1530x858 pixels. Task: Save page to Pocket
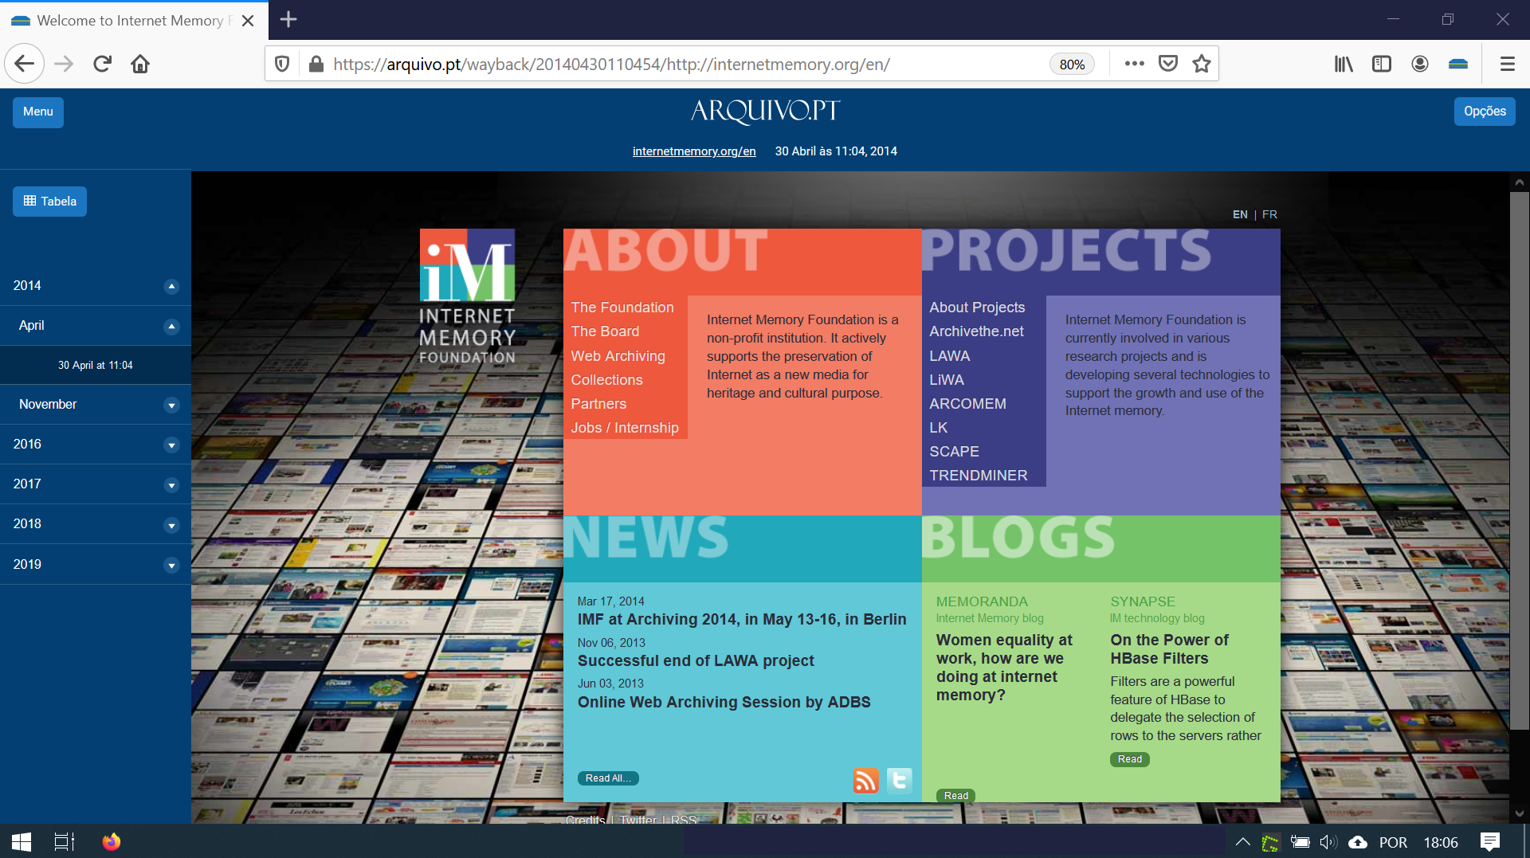1168,64
